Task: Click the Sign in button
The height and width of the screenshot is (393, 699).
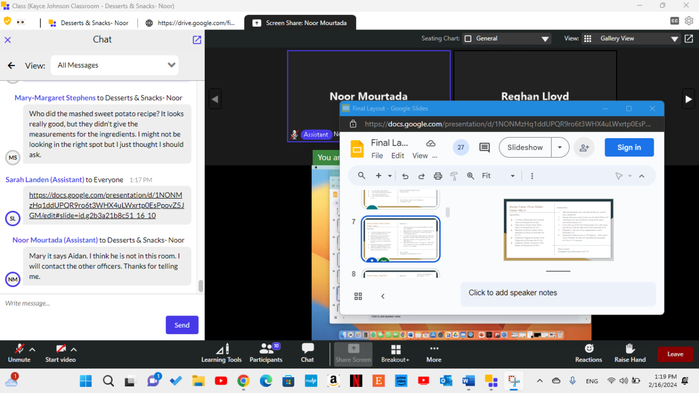Action: pyautogui.click(x=629, y=147)
